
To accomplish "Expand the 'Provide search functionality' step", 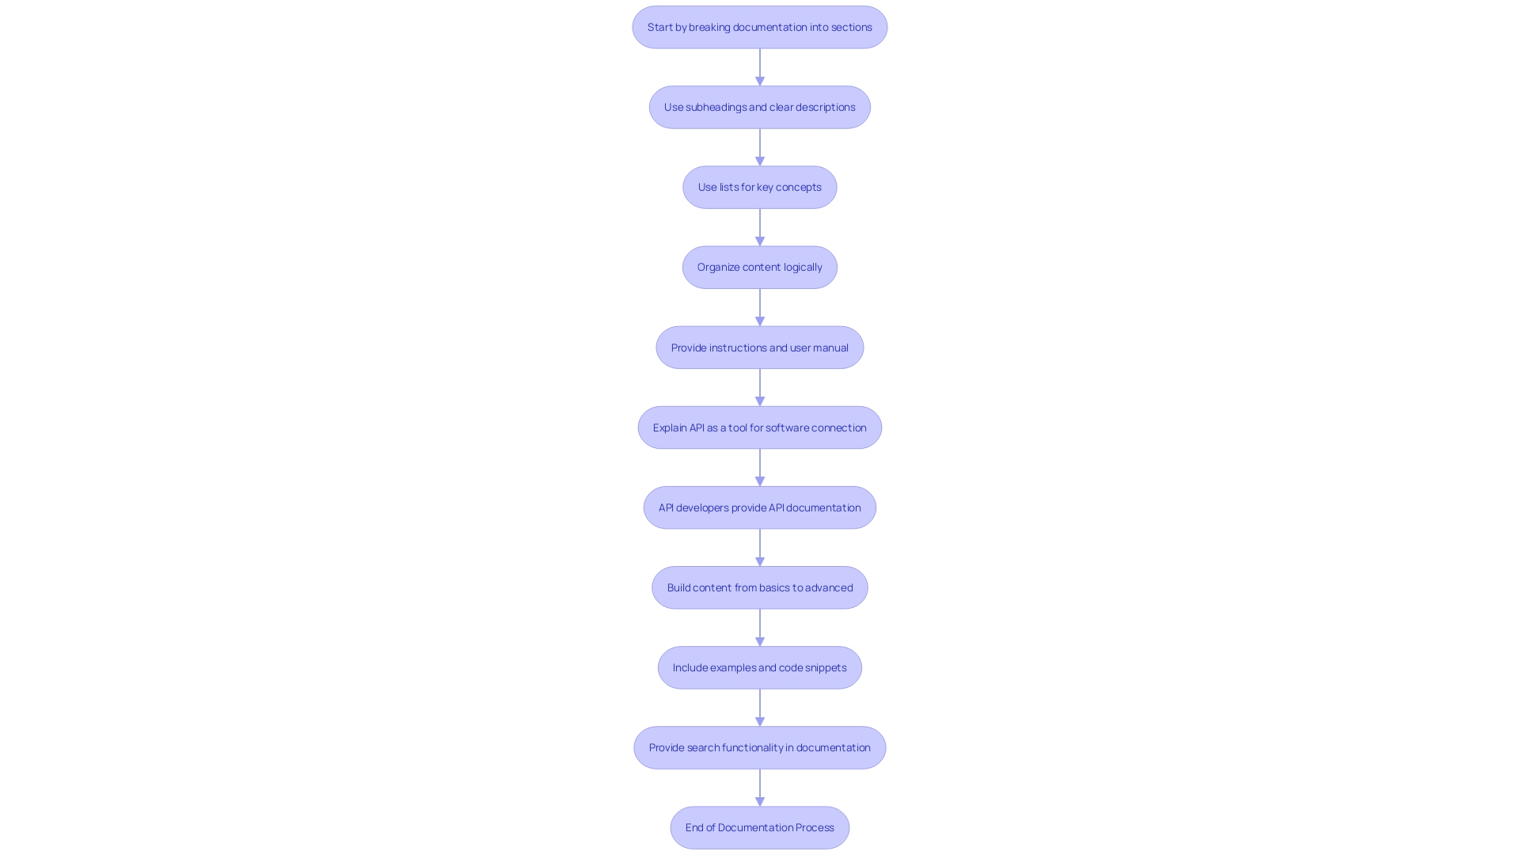I will [759, 747].
